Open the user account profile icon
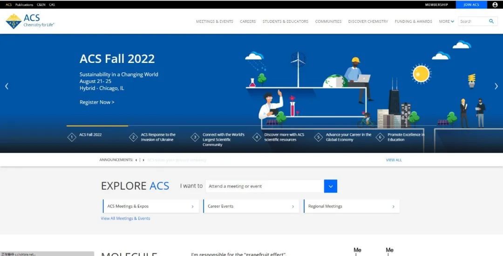This screenshot has height=256, width=503. pos(495,5)
